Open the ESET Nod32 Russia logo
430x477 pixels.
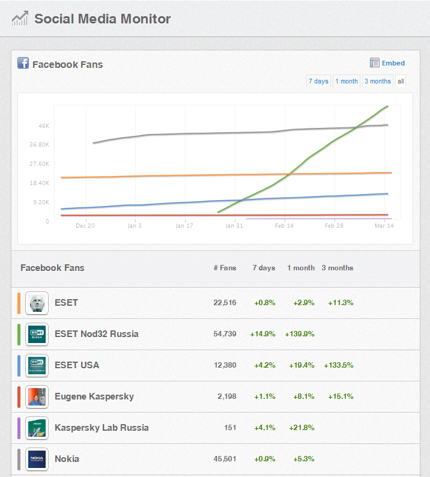point(37,334)
